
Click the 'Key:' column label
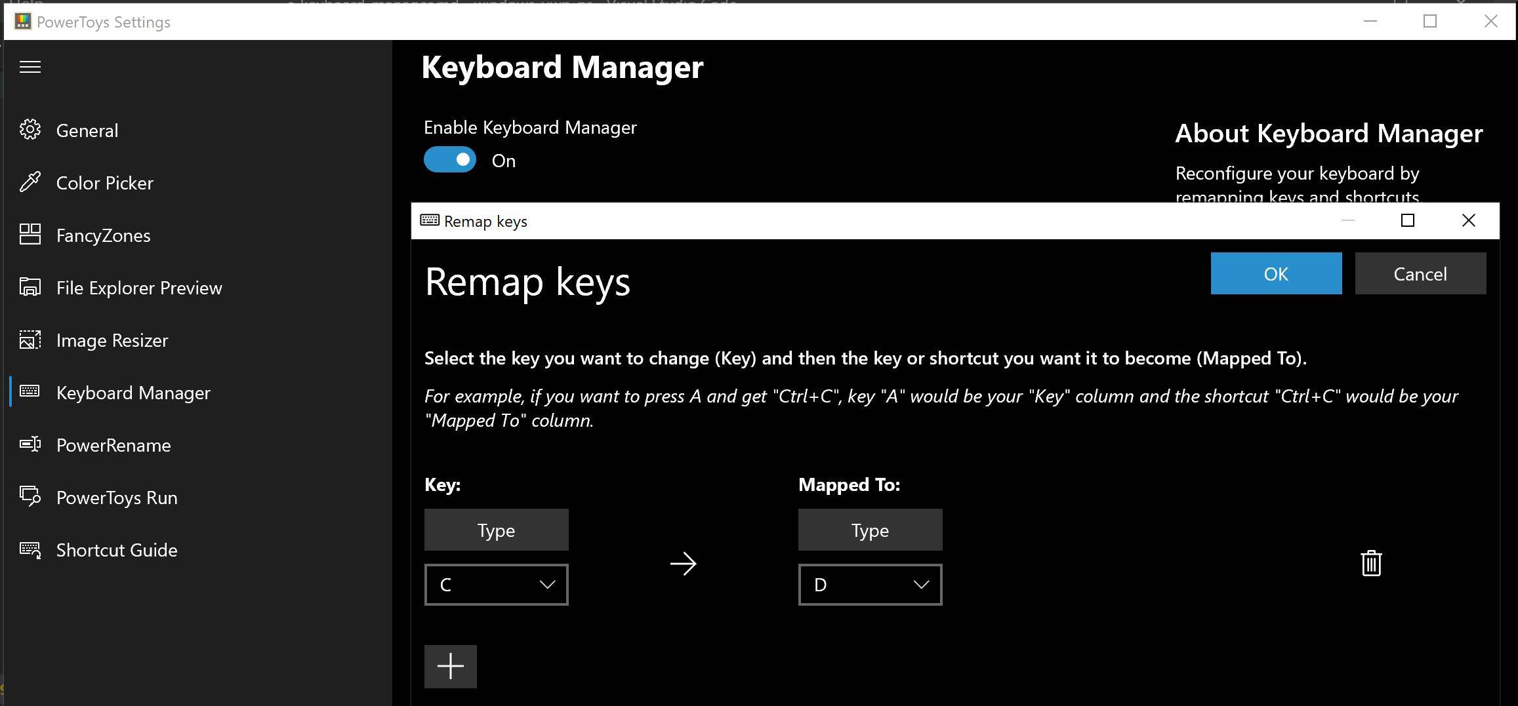(x=442, y=484)
